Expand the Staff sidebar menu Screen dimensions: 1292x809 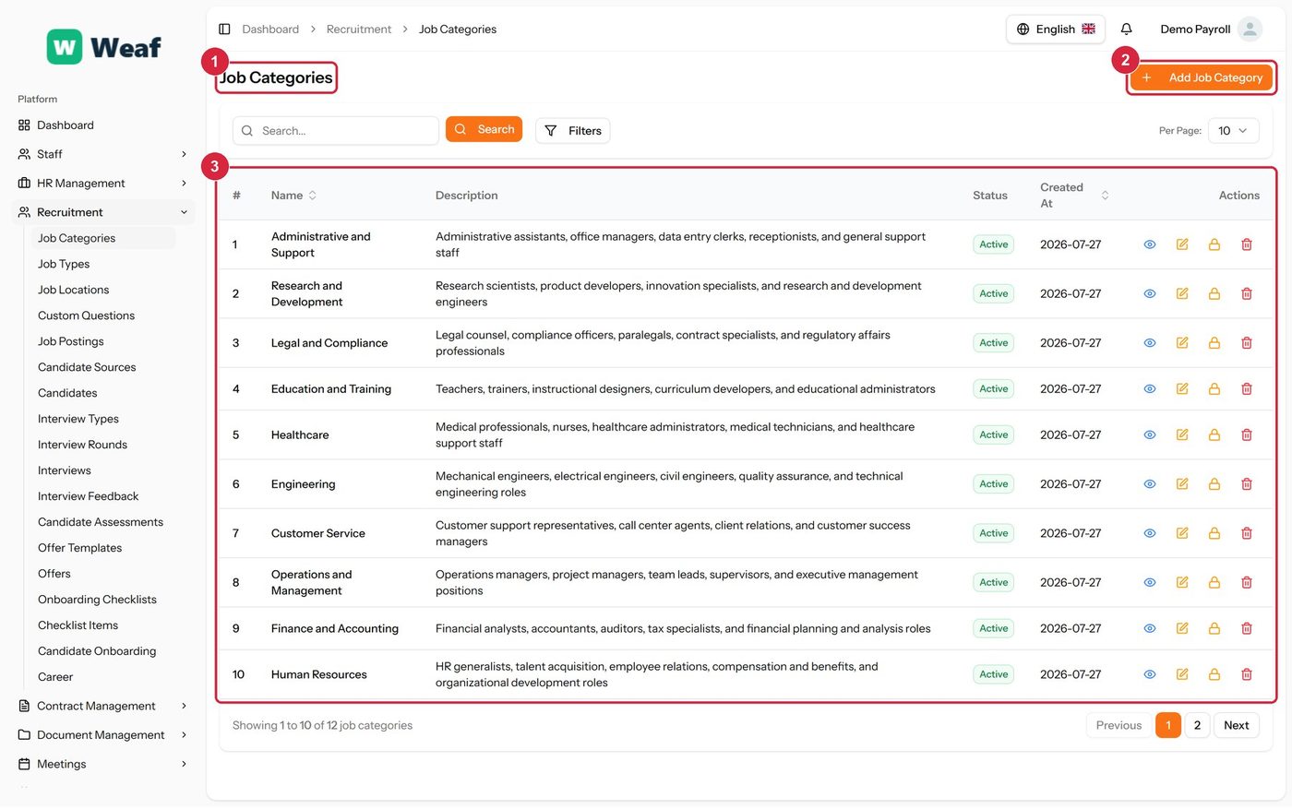(x=103, y=154)
